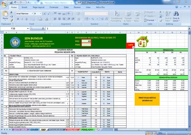Undo the last action
Viewport: 191px width, 135px height.
coord(15,2)
